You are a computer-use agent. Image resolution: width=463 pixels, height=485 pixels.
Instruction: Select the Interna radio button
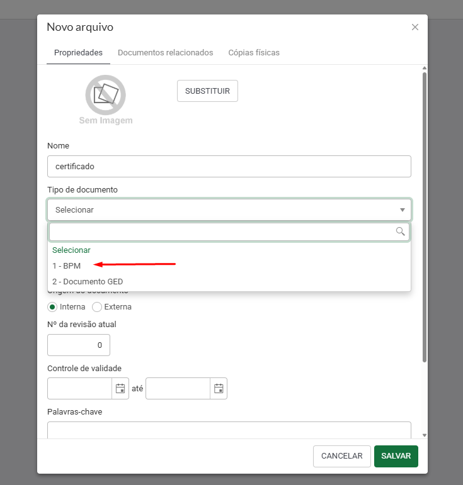(x=52, y=307)
